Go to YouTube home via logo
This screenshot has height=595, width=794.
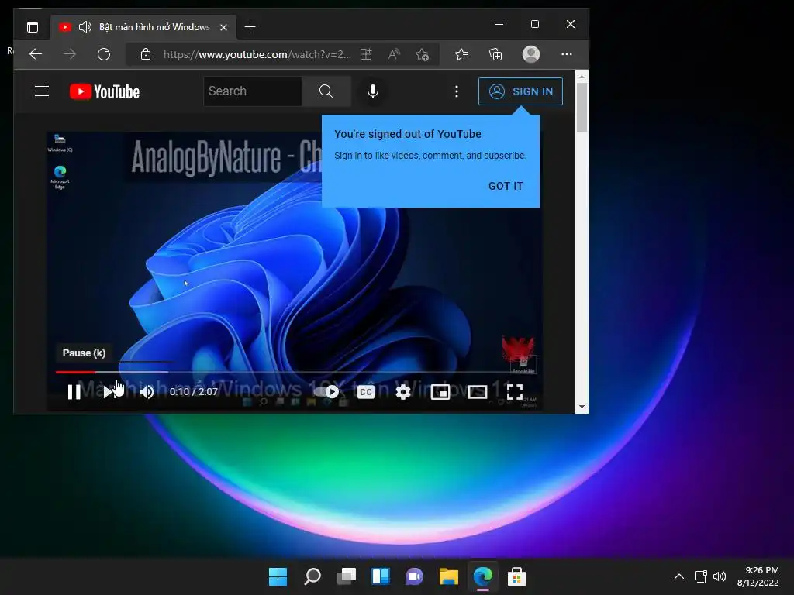[x=105, y=91]
